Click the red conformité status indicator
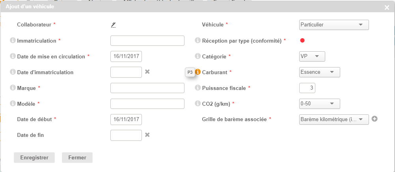This screenshot has width=395, height=172. (x=302, y=40)
